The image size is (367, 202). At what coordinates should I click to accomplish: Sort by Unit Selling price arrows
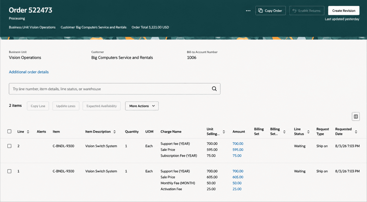(x=224, y=132)
